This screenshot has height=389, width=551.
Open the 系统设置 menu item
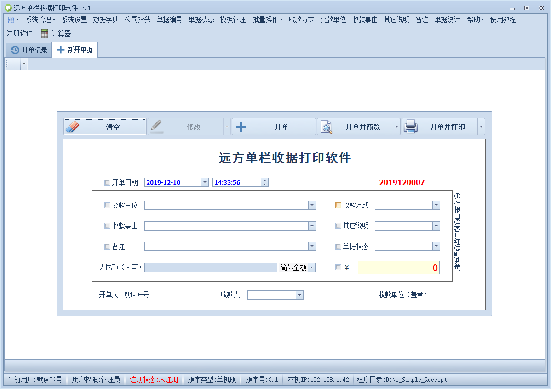point(74,20)
